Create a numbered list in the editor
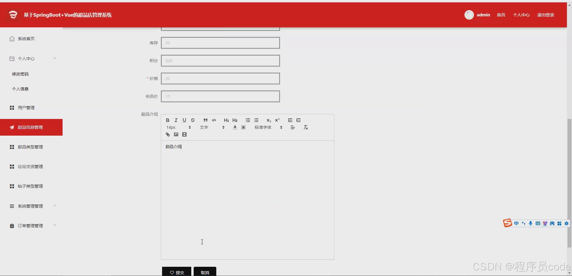This screenshot has height=276, width=572. 248,120
